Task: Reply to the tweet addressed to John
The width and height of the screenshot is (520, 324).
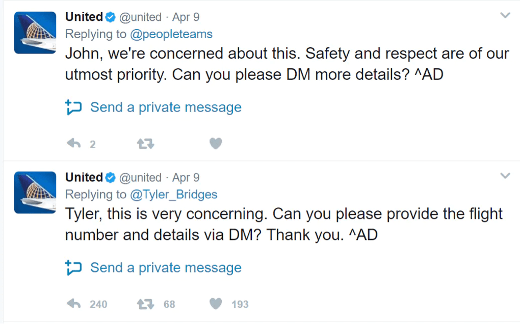Action: click(x=74, y=144)
